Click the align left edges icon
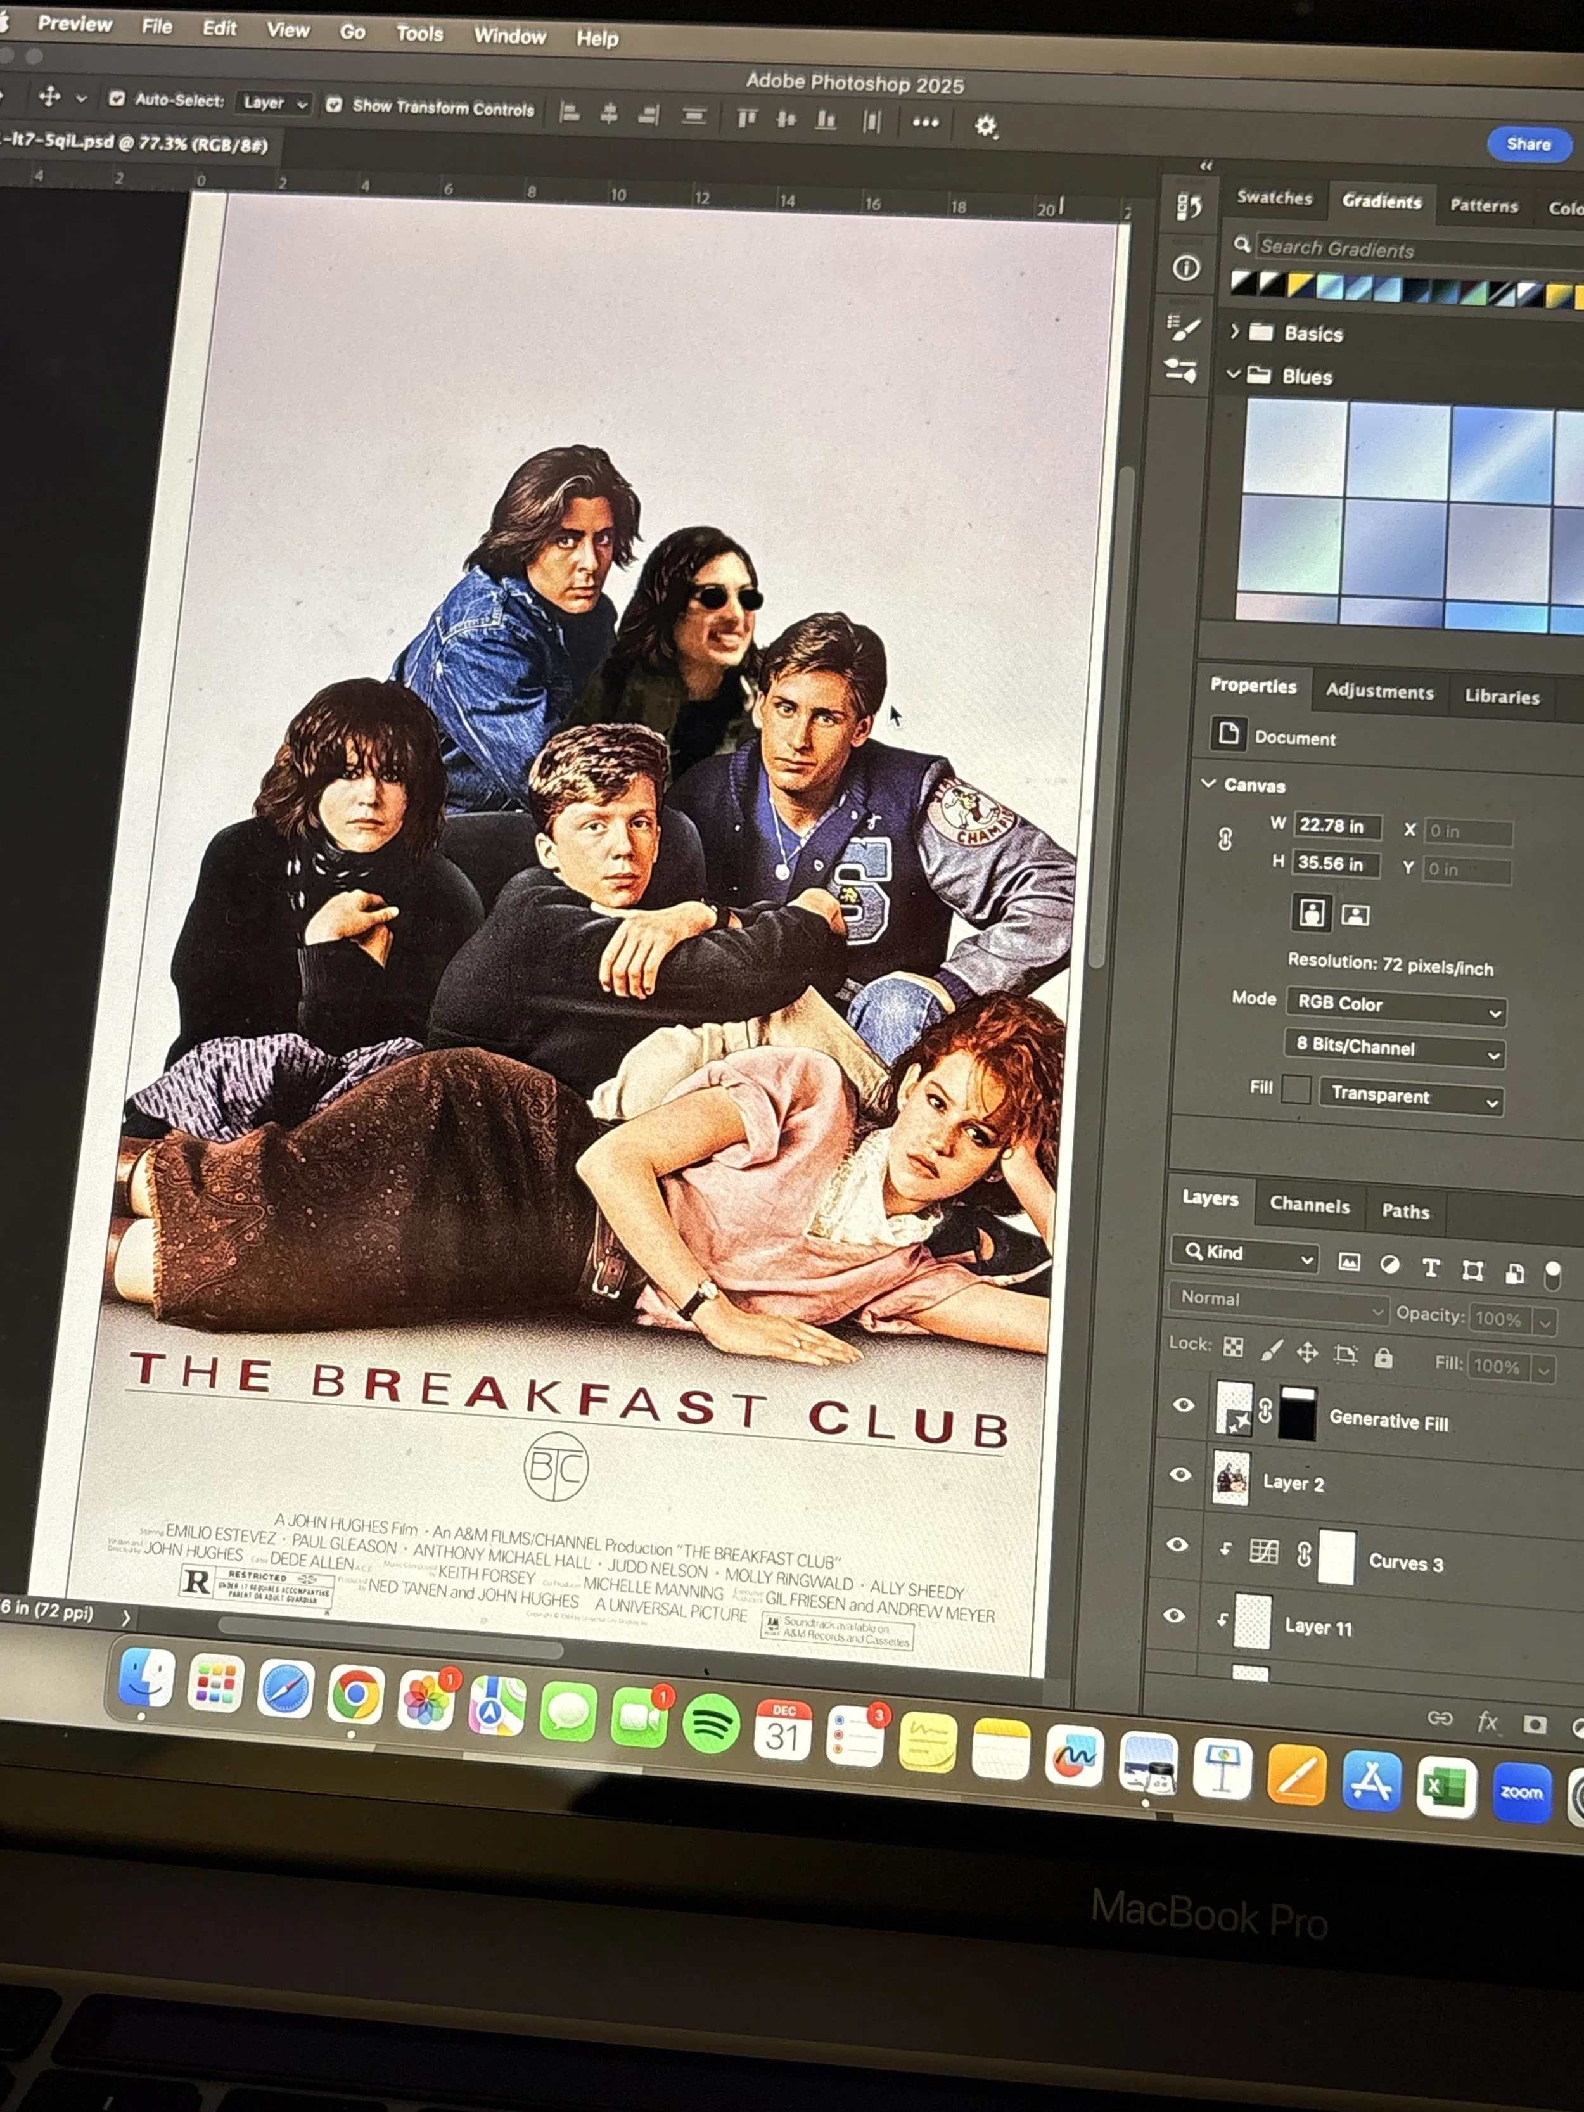The width and height of the screenshot is (1584, 2112). 570,113
